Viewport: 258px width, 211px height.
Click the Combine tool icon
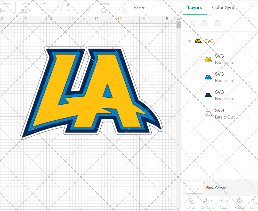(206, 201)
